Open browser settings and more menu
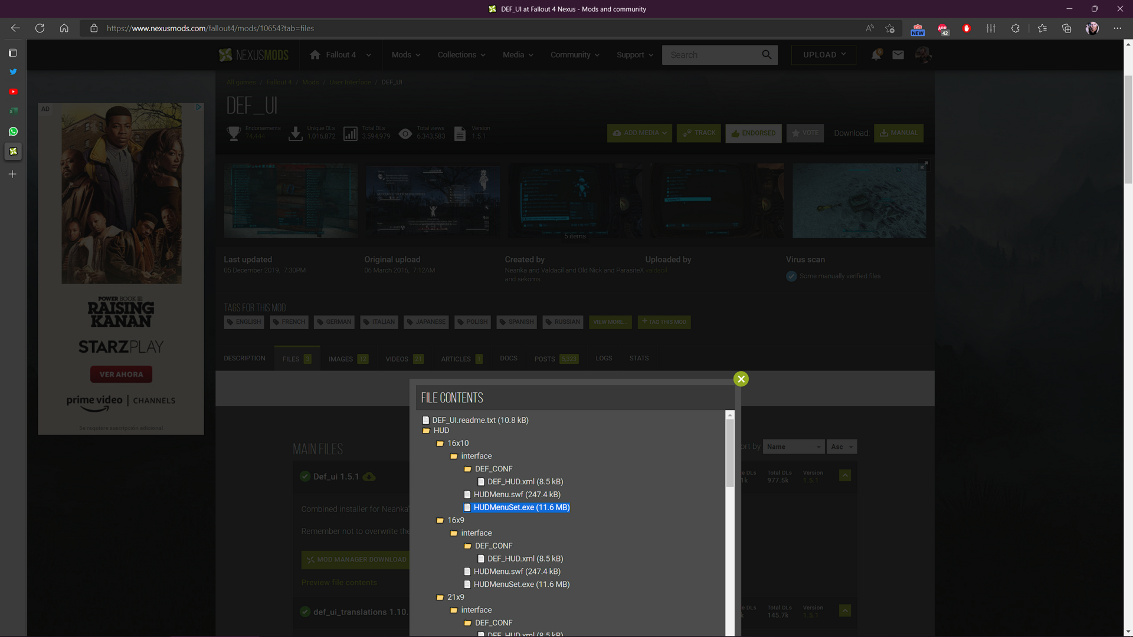1133x637 pixels. pos(1117,28)
